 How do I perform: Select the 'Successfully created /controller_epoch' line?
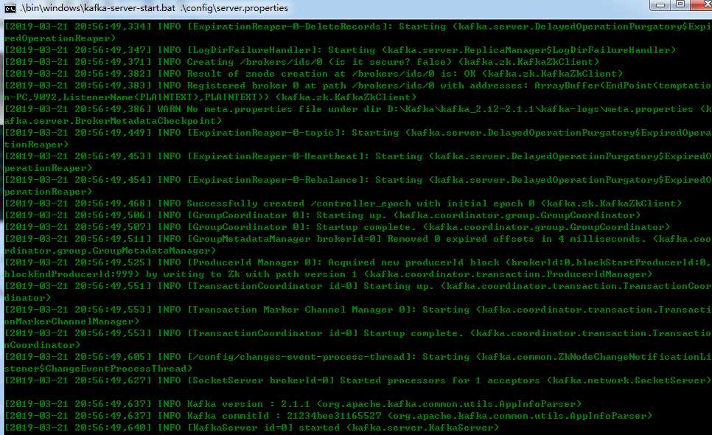[x=343, y=203]
